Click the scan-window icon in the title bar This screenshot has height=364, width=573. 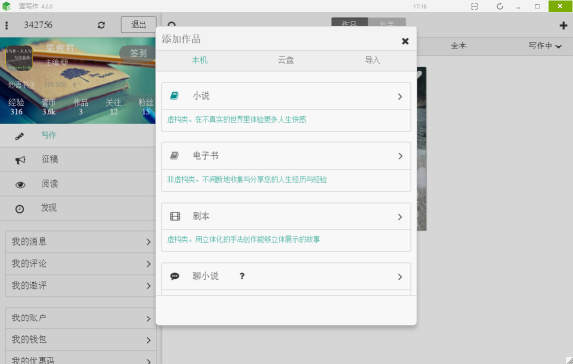[474, 7]
